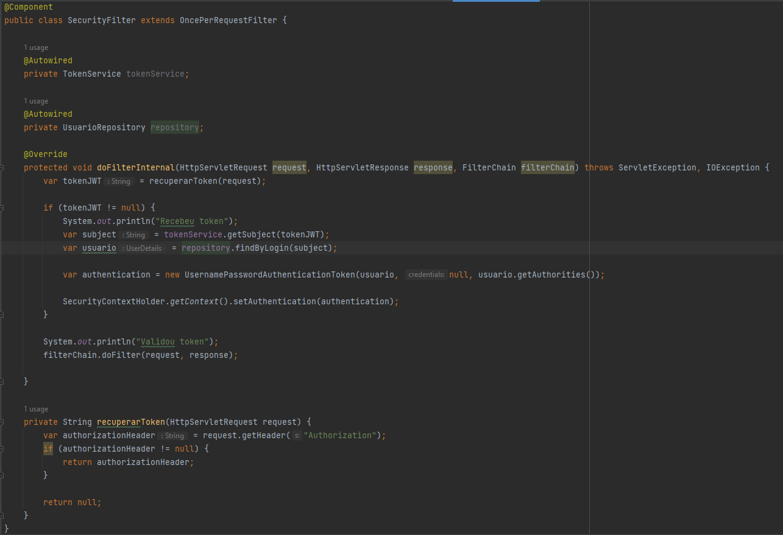Click the @Component annotation
Screen dimensions: 783x535
click(29, 7)
